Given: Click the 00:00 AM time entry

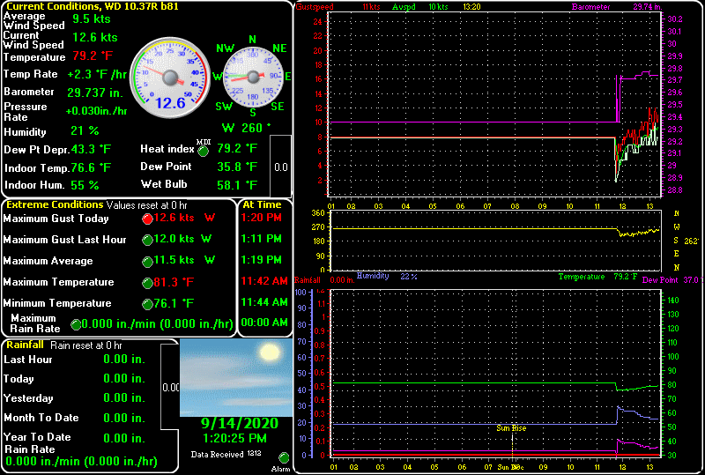Looking at the screenshot, I should [264, 323].
